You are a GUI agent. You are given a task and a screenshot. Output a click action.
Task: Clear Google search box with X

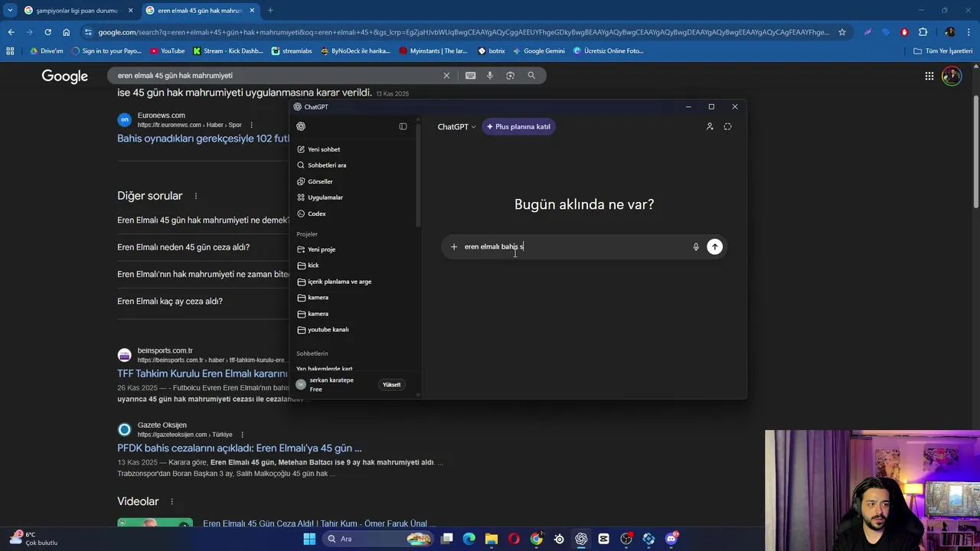point(446,76)
